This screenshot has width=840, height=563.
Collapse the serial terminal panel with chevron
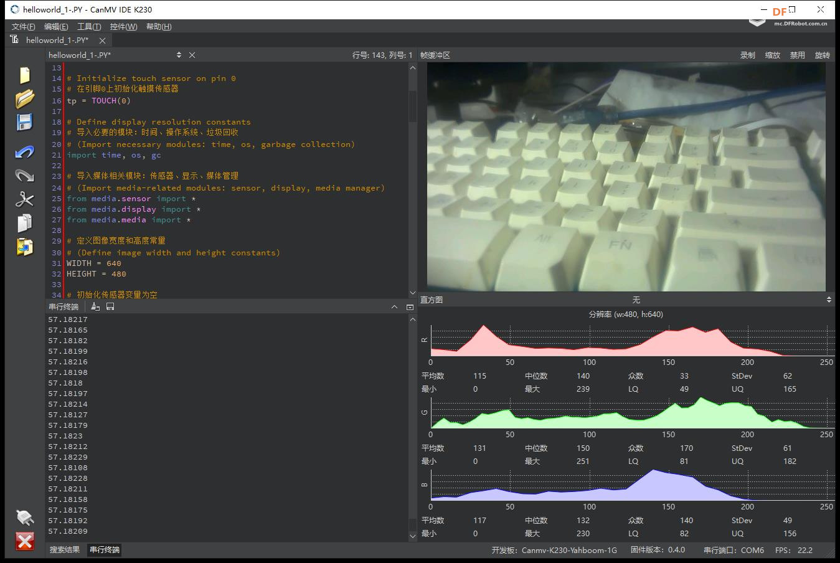(394, 306)
